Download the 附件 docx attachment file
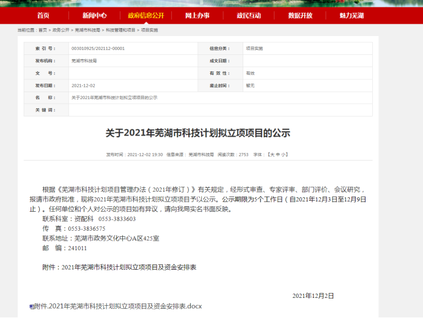The width and height of the screenshot is (423, 318). click(x=118, y=306)
